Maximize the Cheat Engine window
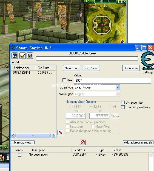The image size is (154, 171). point(144,48)
